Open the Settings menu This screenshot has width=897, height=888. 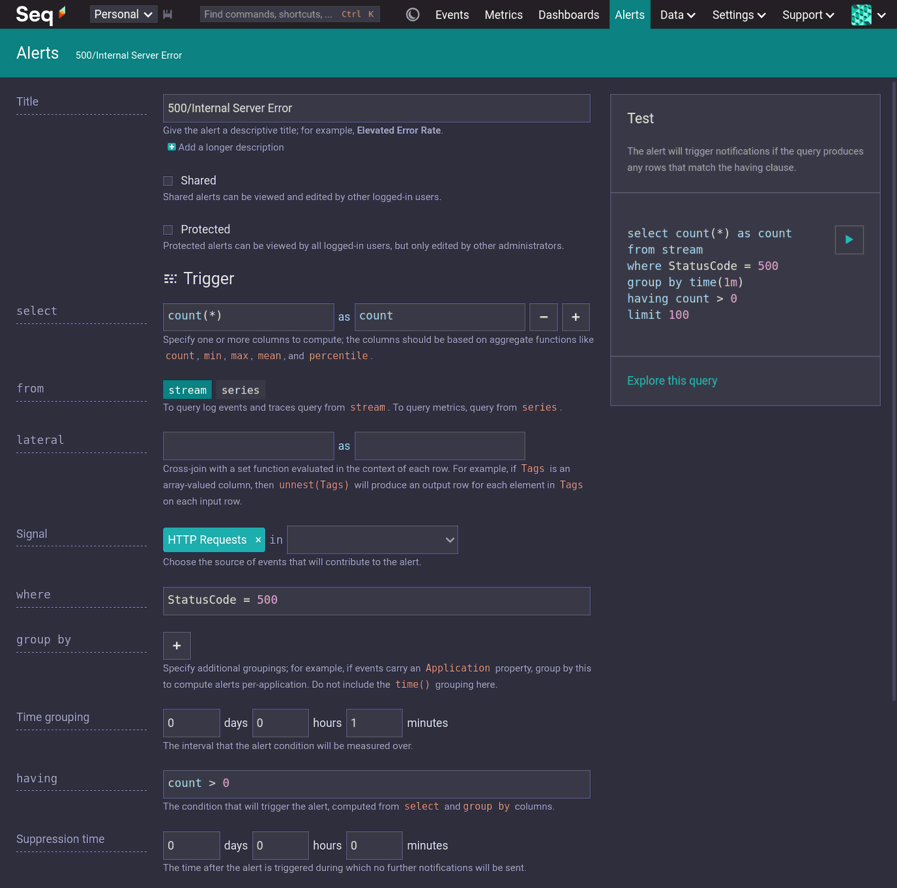click(739, 14)
